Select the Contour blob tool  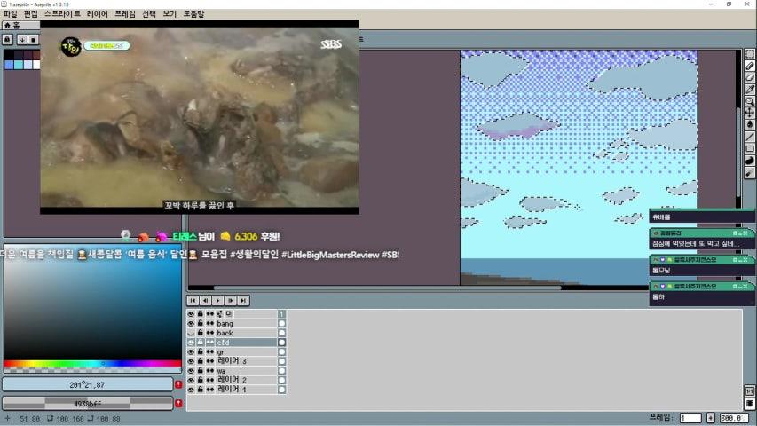pos(749,161)
